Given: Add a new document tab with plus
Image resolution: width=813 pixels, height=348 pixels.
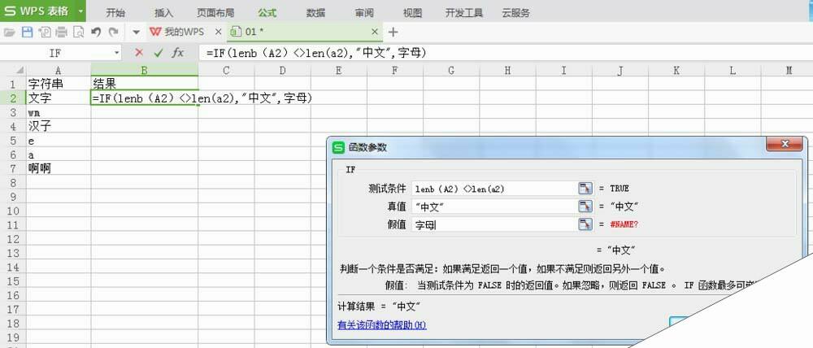Looking at the screenshot, I should [x=393, y=32].
